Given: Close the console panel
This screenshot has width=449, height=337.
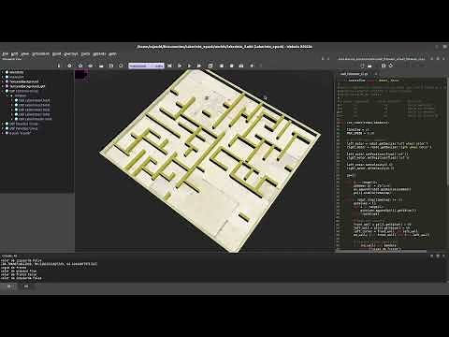Looking at the screenshot, I should pos(443,256).
